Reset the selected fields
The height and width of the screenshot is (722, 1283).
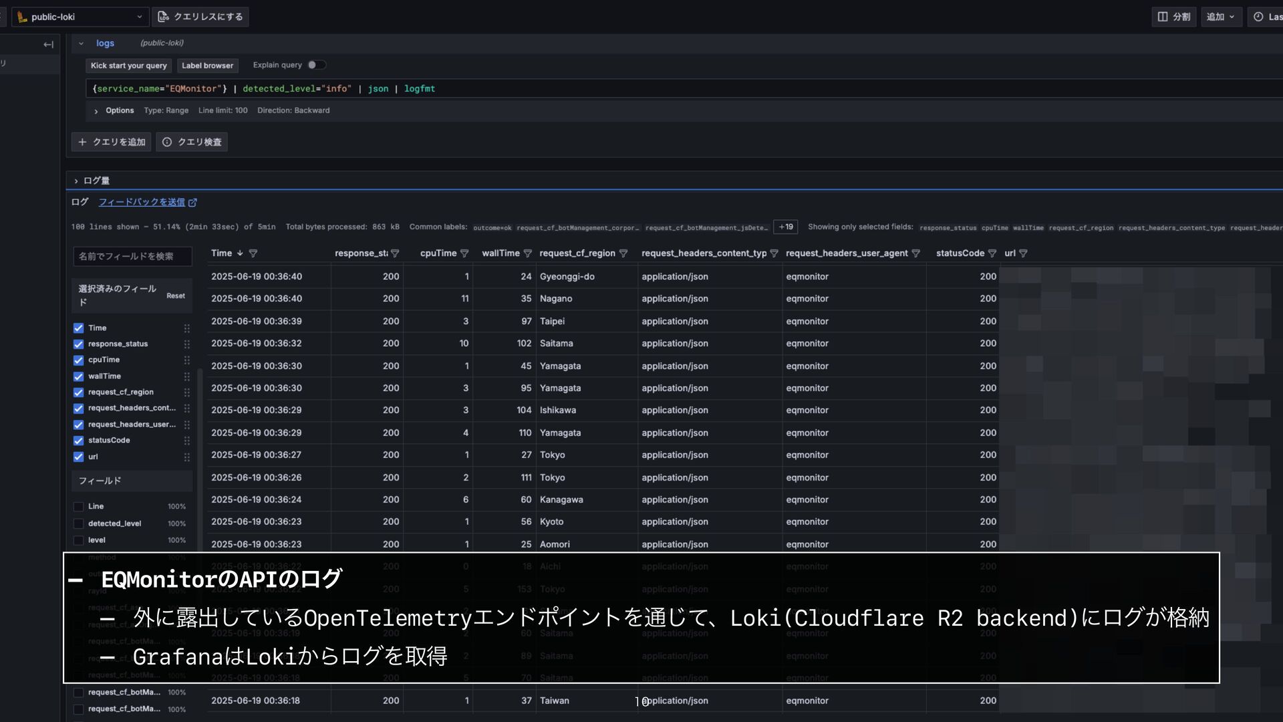click(176, 295)
